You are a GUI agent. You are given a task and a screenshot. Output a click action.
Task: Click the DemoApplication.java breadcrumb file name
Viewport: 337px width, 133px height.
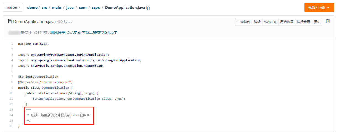point(125,8)
